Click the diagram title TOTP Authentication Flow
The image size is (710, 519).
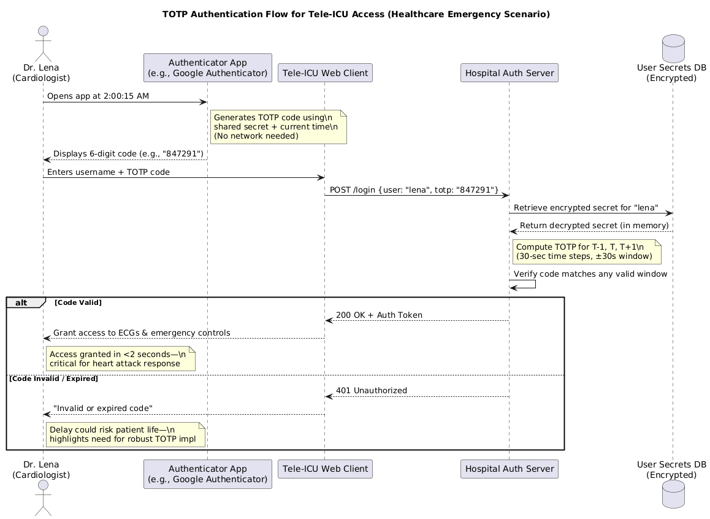pos(356,14)
